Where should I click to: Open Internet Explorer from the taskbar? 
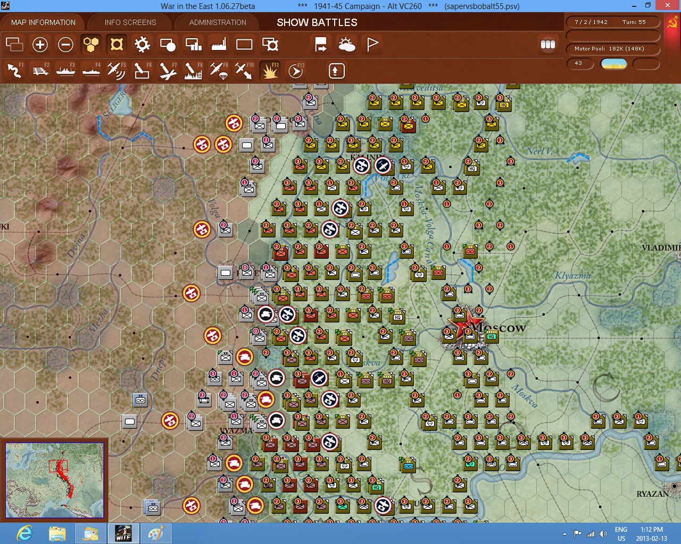click(x=24, y=533)
